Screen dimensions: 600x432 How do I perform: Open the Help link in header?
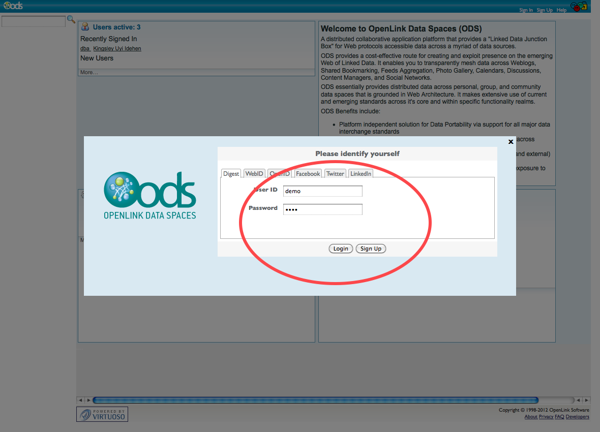[561, 10]
